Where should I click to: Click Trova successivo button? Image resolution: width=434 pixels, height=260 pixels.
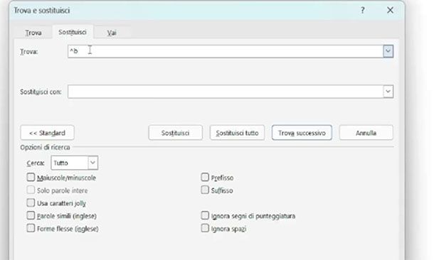pyautogui.click(x=302, y=133)
